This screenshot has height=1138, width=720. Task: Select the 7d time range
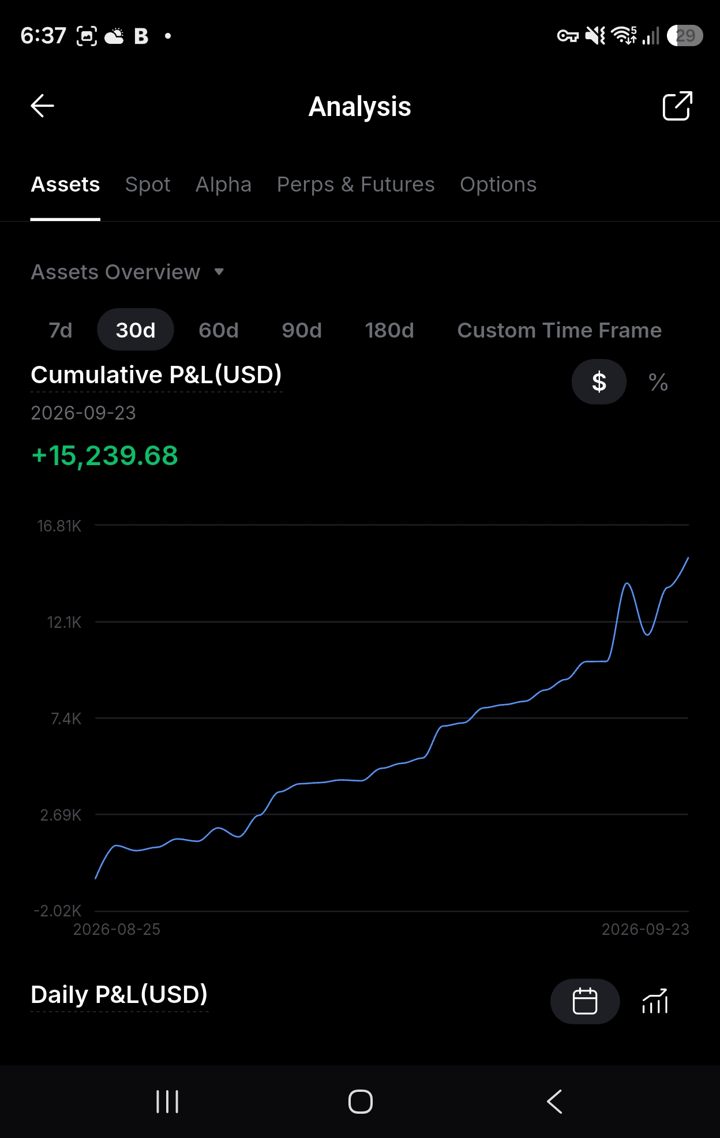coord(61,330)
